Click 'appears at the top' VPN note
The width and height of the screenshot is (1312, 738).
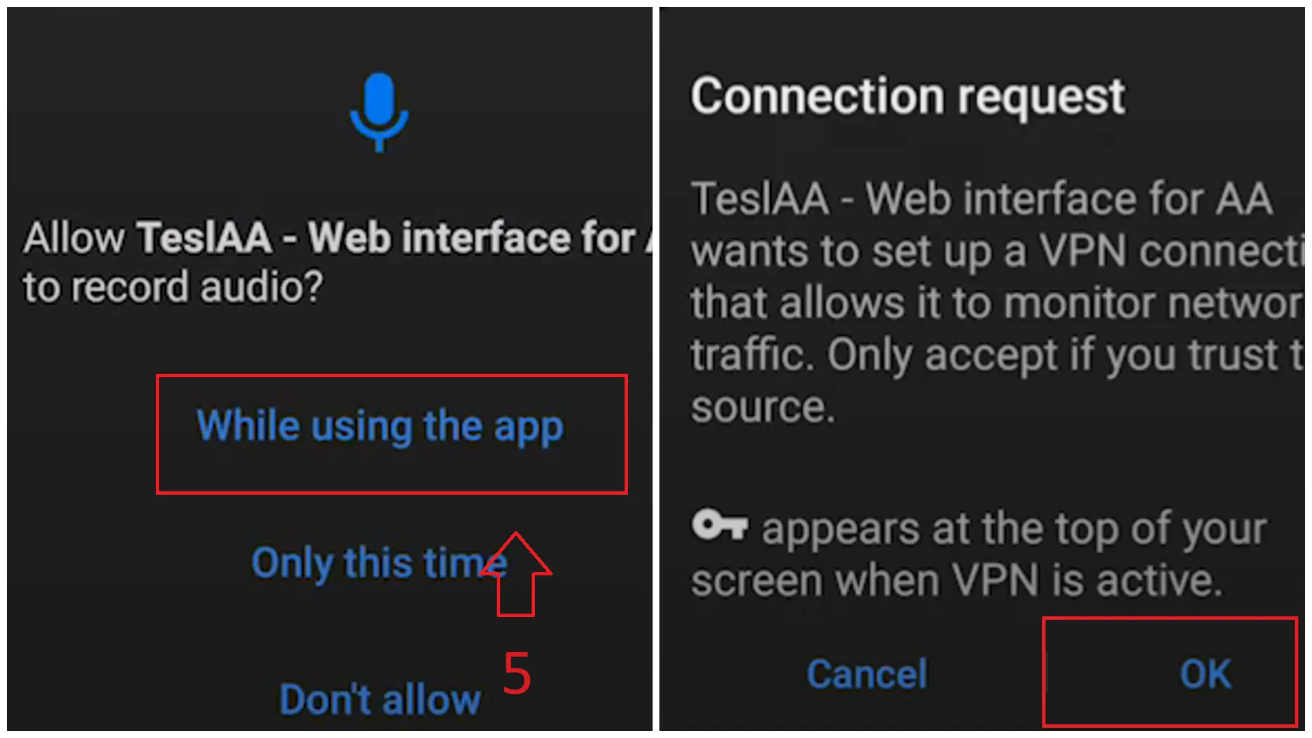(1014, 529)
